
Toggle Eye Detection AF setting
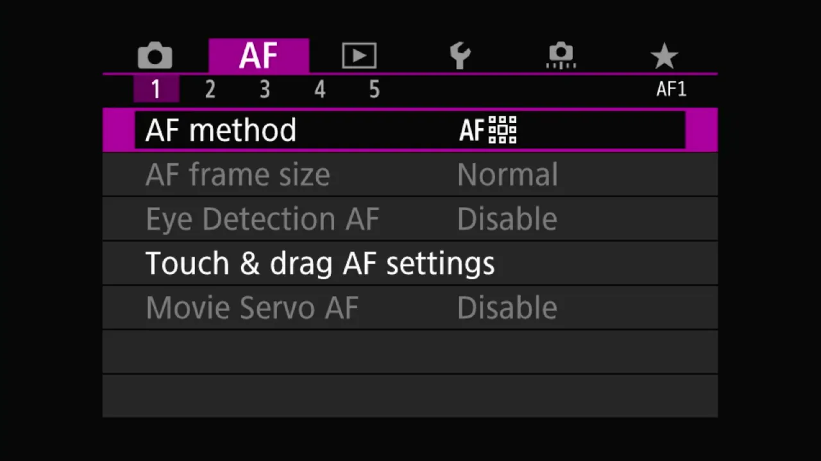point(410,219)
